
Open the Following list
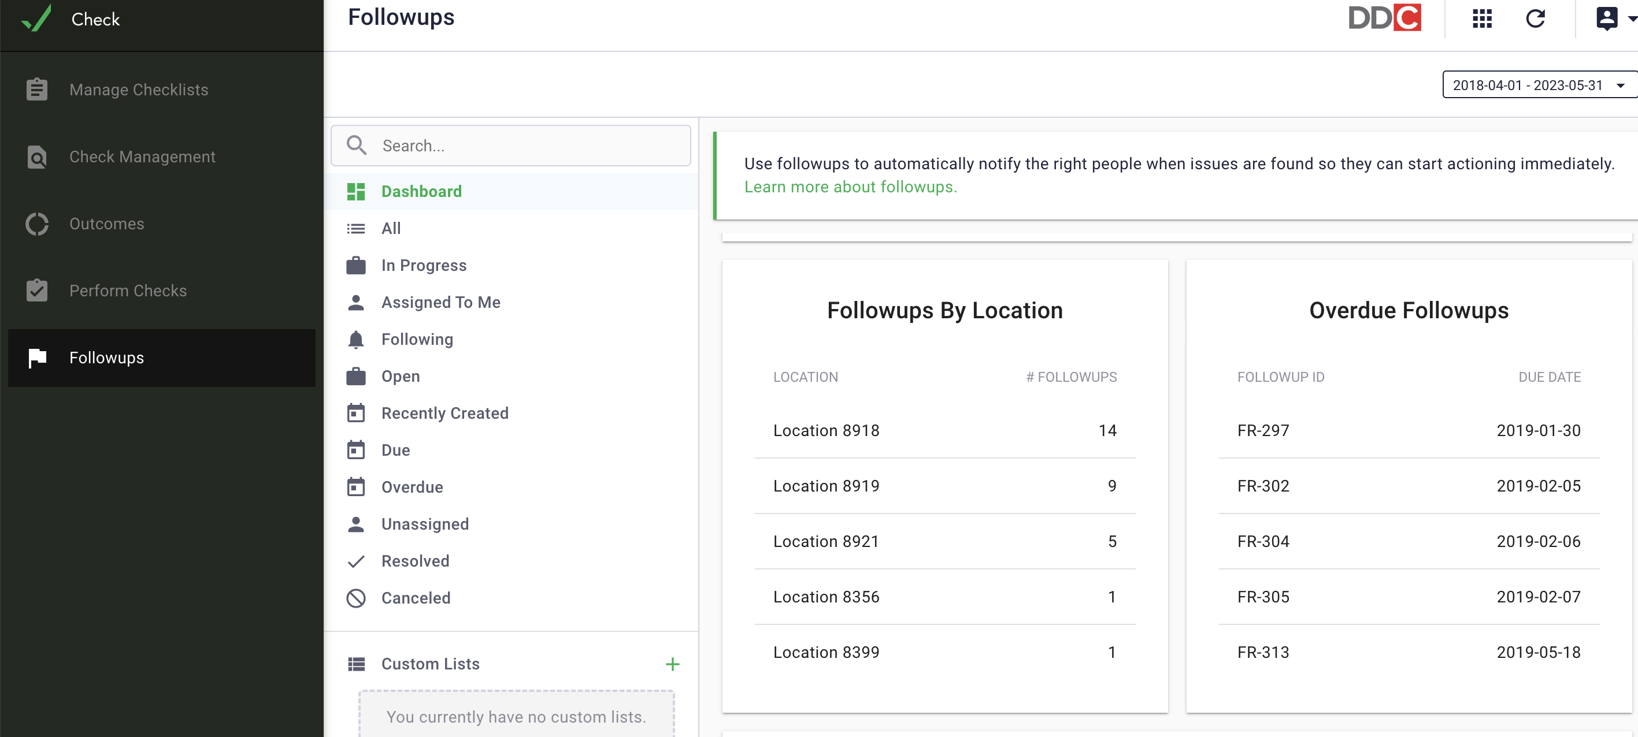512,339
